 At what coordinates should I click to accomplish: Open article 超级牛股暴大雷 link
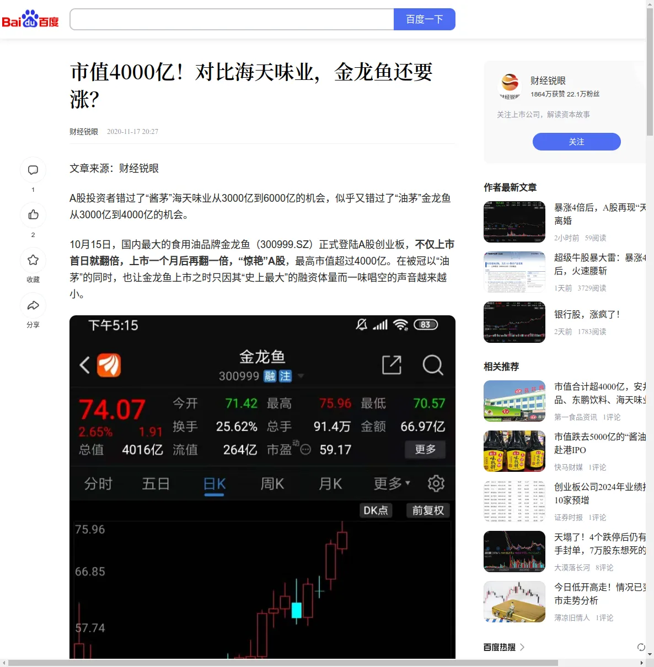click(600, 264)
